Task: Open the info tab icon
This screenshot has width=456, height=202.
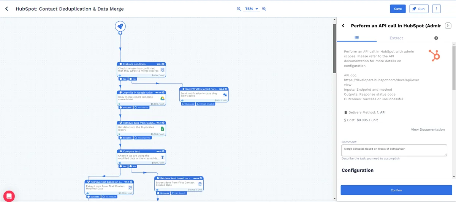Action: tap(436, 38)
